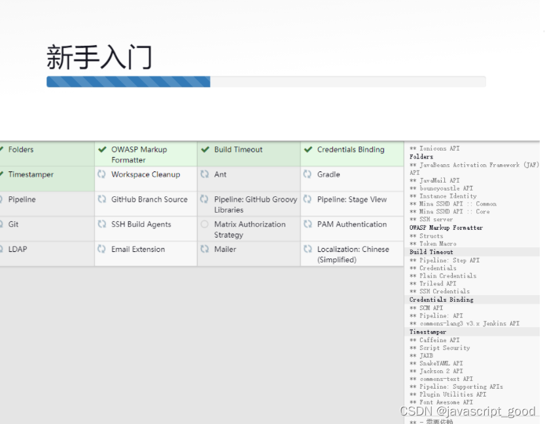Click the spinner icon beside Workspace Cleanup

click(x=101, y=174)
